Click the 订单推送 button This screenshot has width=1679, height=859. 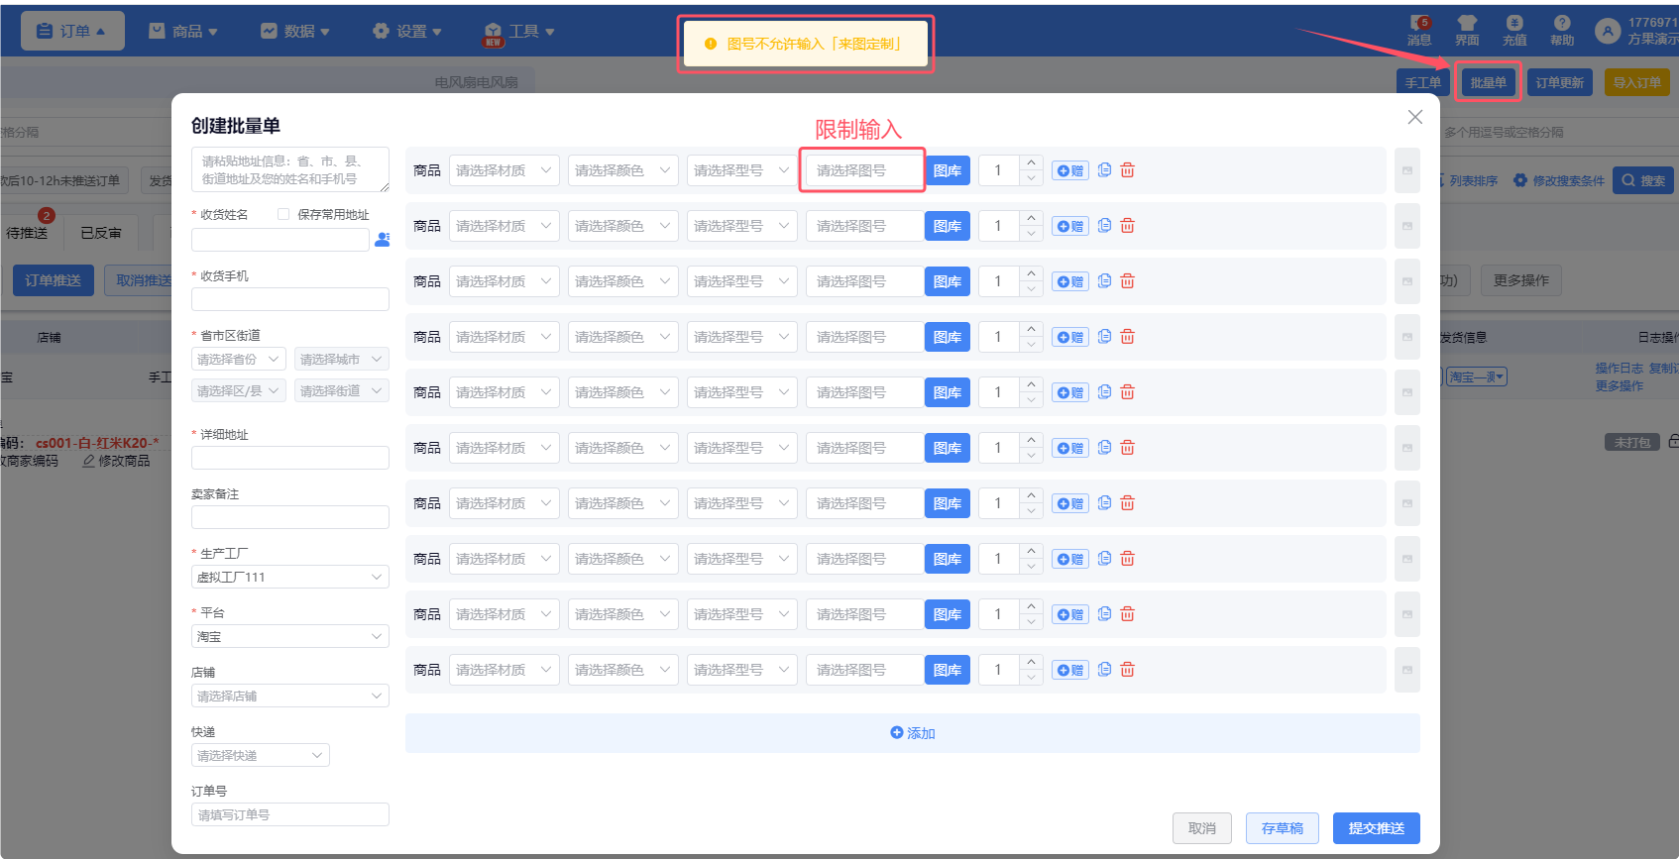pyautogui.click(x=54, y=280)
